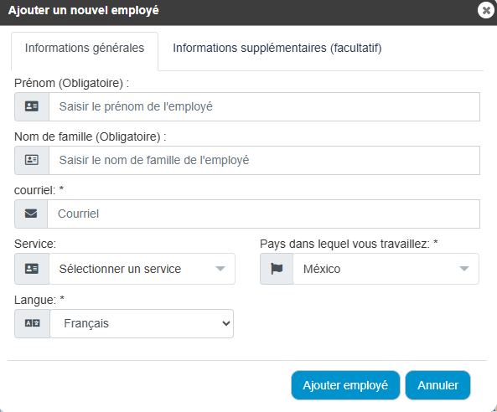Click the ID card icon beside Prénom field
Screen dimensions: 497x412
32,106
